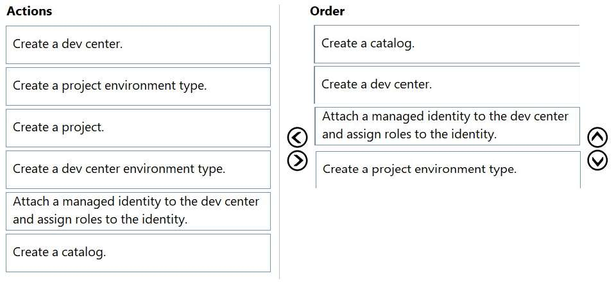This screenshot has width=616, height=285.
Task: Pick 'Create a project environment type.' in Order list
Action: point(447,169)
